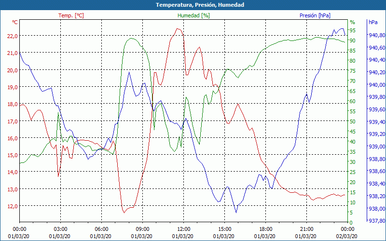Click the chart title Temperatura, Presión, Humedad
386x241 pixels.
tap(200, 5)
